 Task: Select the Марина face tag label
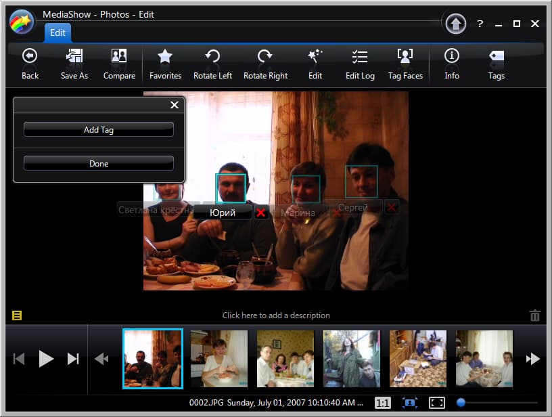[298, 213]
